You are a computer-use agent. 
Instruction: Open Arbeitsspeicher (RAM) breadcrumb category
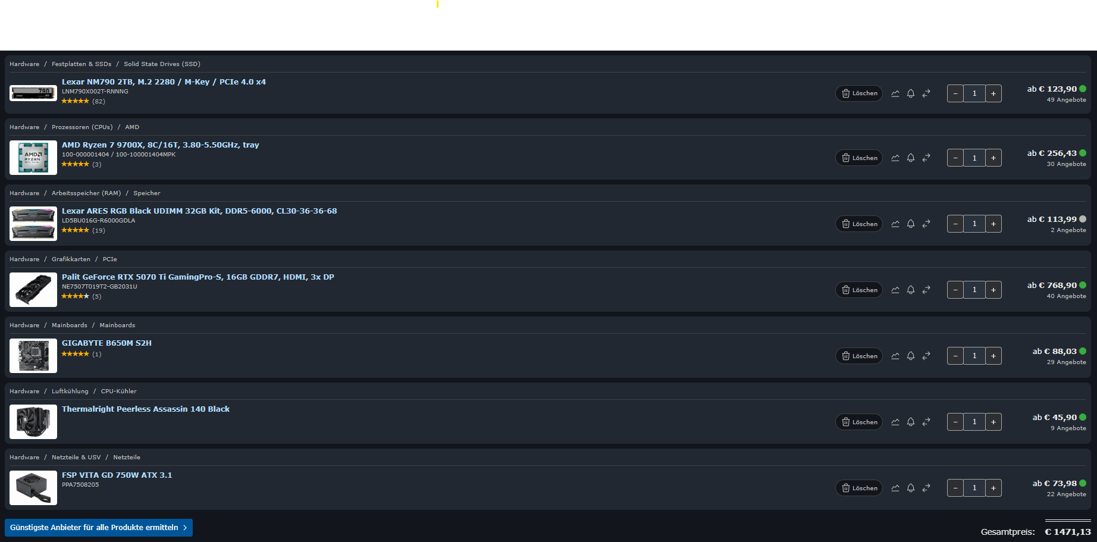click(x=86, y=193)
